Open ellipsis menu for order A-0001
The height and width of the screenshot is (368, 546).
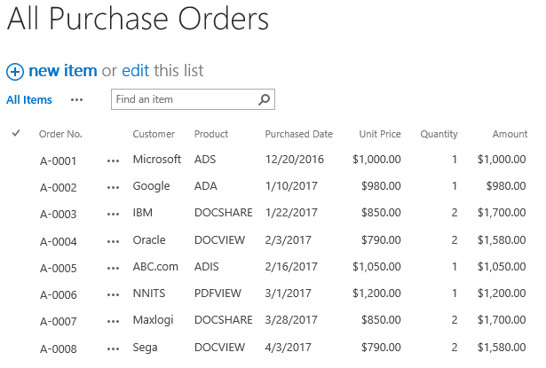pyautogui.click(x=113, y=161)
